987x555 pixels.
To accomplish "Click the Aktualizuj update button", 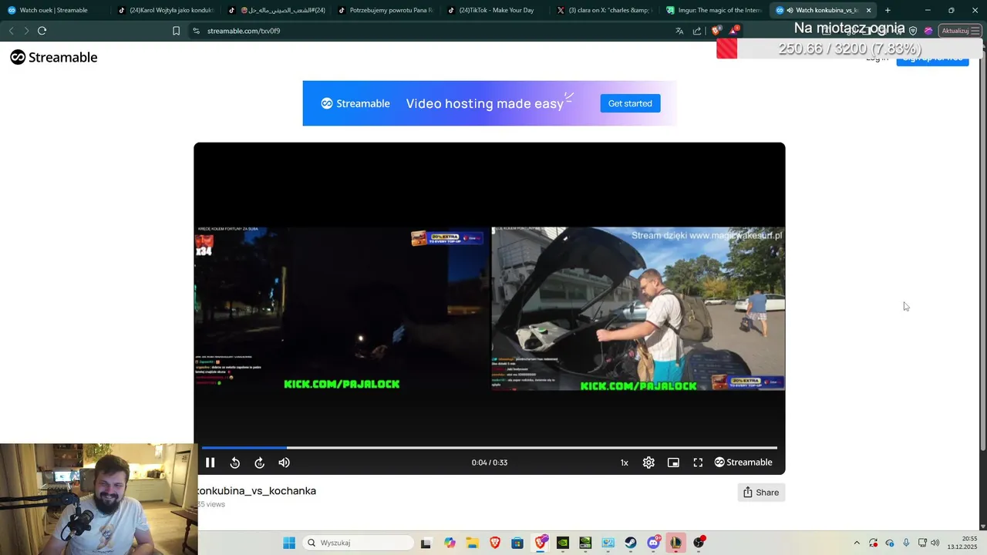I will click(x=960, y=31).
